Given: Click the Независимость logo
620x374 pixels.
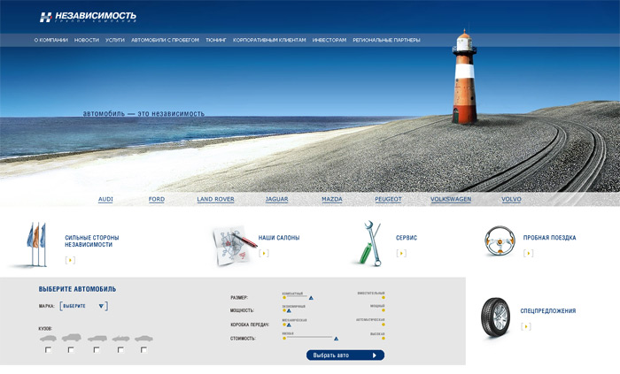Looking at the screenshot, I should (88, 17).
